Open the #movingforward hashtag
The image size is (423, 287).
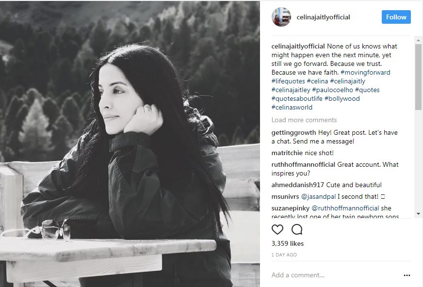click(365, 73)
